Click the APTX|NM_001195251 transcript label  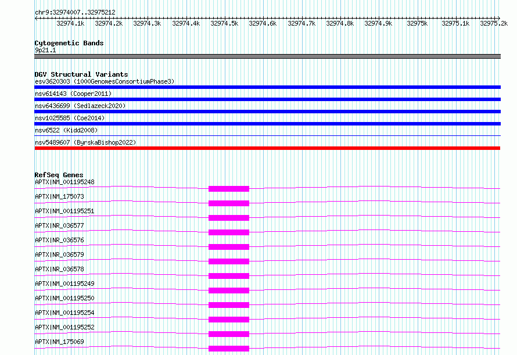click(x=64, y=211)
